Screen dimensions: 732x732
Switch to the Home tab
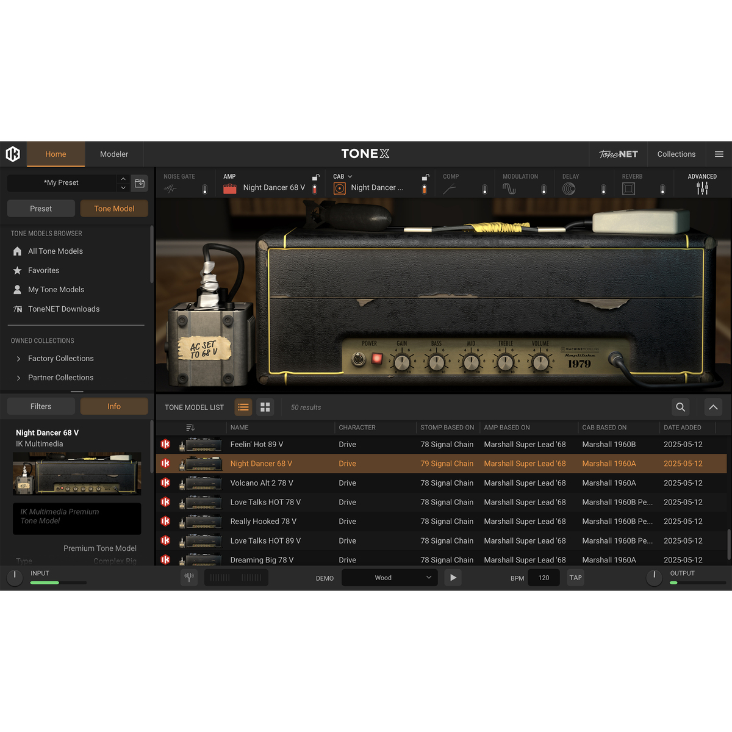click(56, 154)
